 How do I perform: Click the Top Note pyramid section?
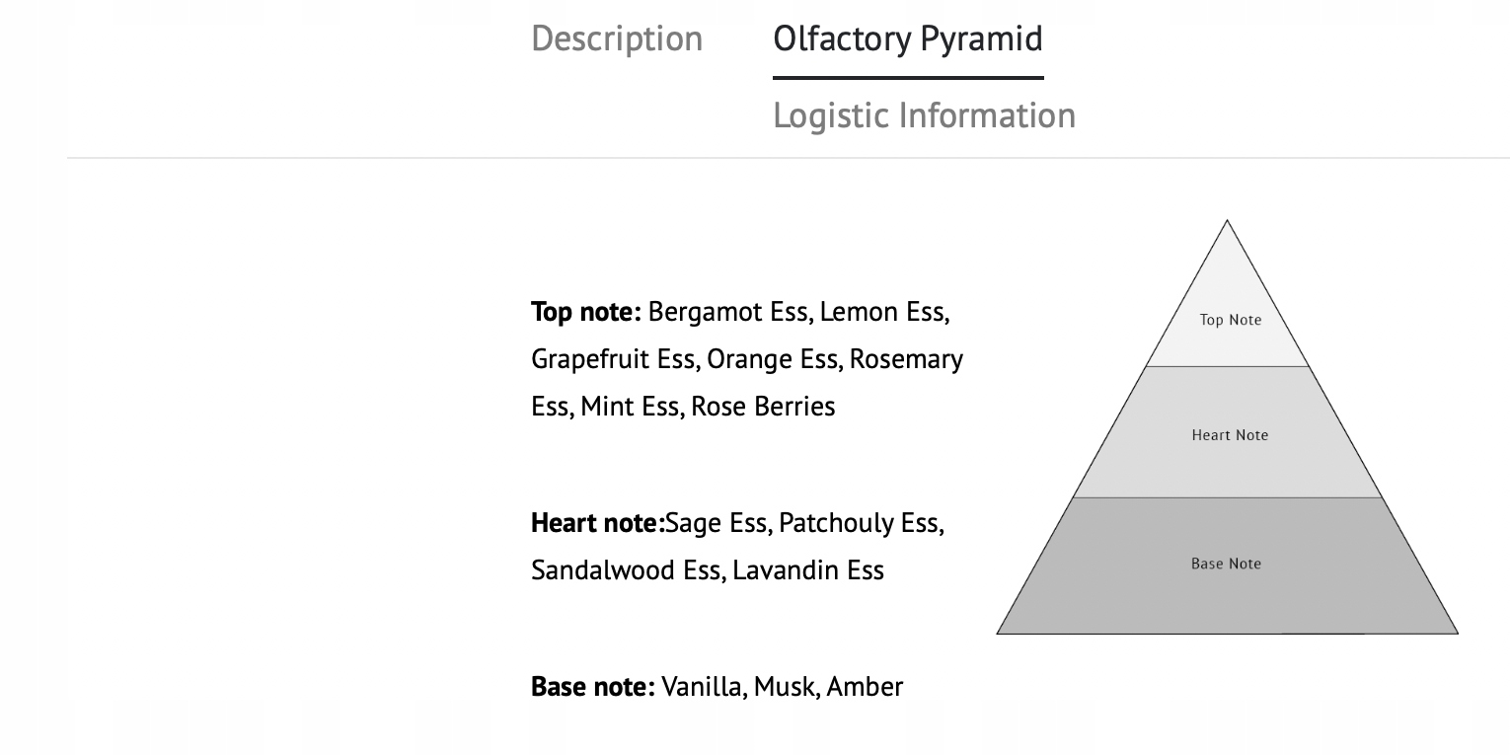(1228, 316)
